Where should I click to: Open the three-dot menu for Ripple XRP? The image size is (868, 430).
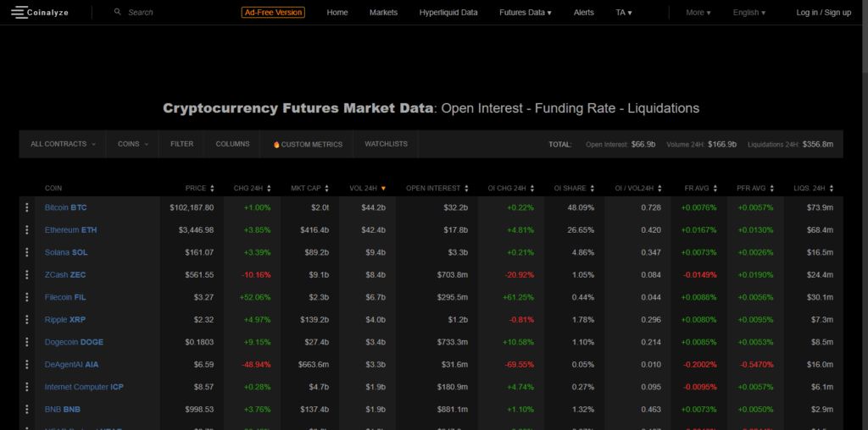coord(26,319)
